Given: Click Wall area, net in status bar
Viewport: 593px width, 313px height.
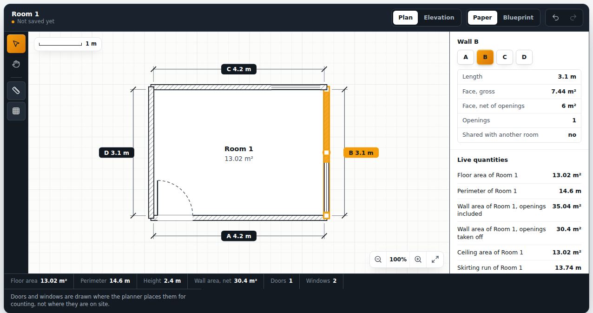Looking at the screenshot, I should click(225, 281).
